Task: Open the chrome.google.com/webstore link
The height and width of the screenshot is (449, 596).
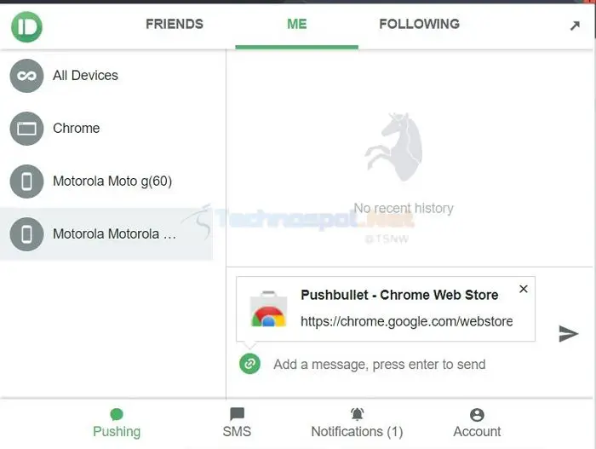Action: pyautogui.click(x=407, y=321)
